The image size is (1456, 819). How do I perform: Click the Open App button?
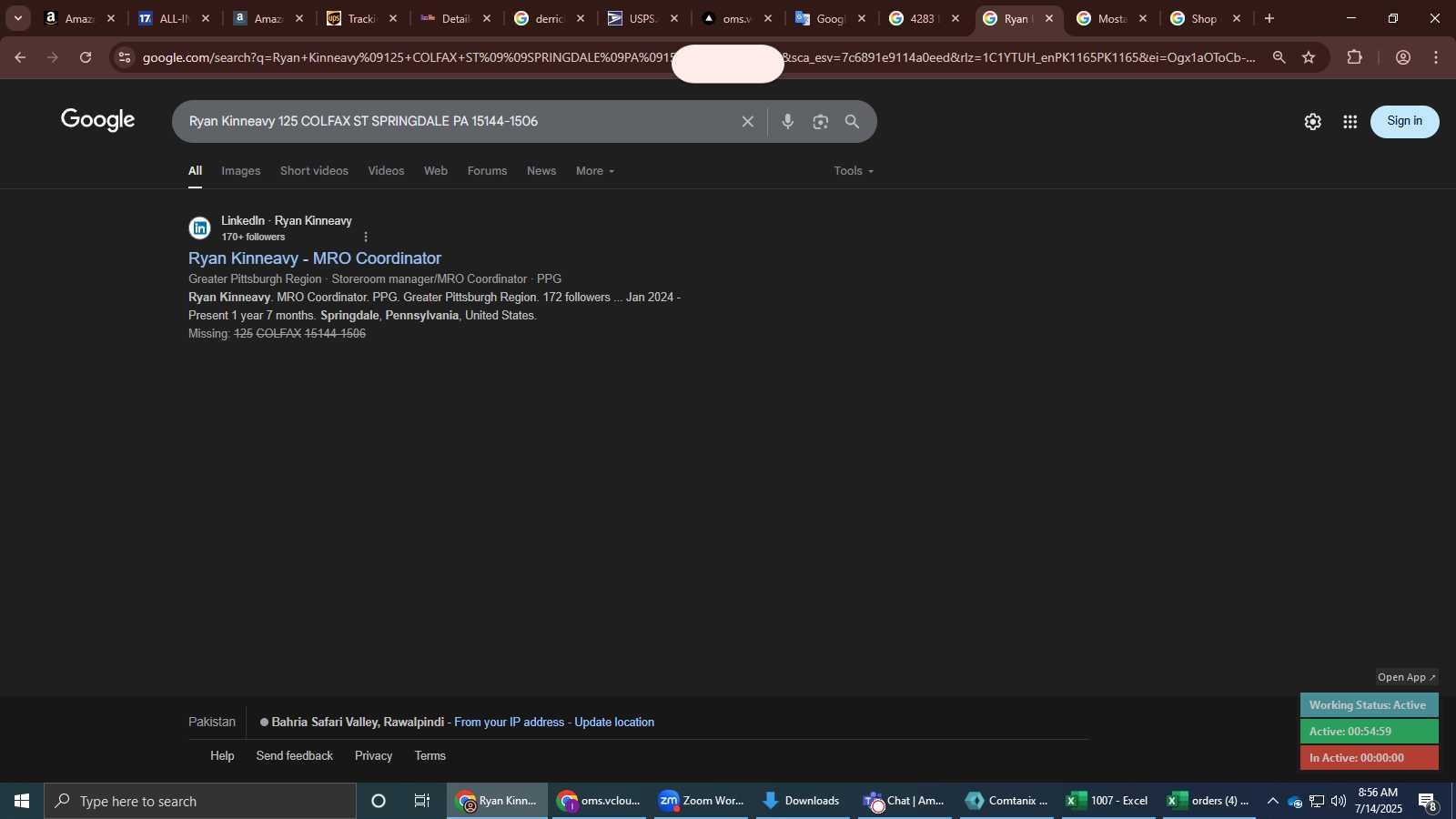(1406, 677)
